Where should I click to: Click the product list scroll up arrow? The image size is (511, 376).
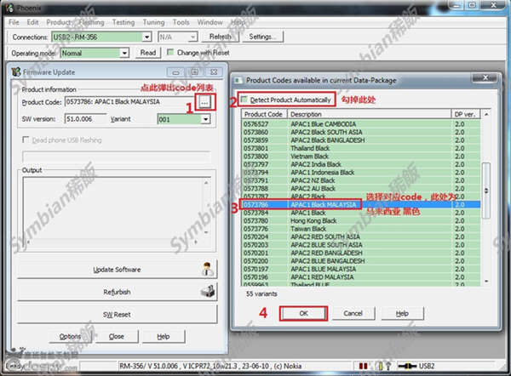pyautogui.click(x=486, y=114)
